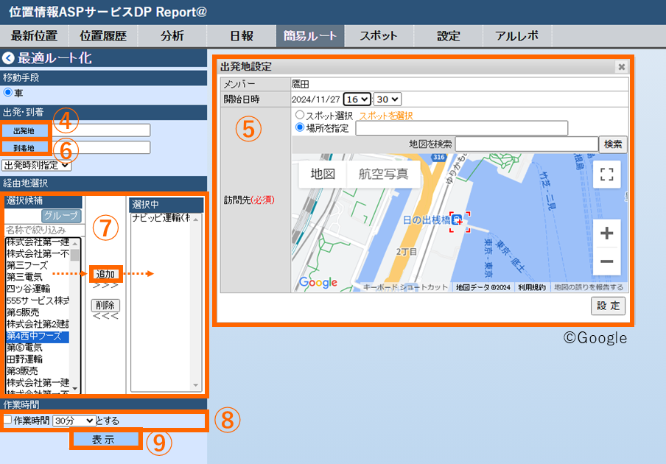The image size is (666, 464).
Task: Open the 設定 tab
Action: 448,35
